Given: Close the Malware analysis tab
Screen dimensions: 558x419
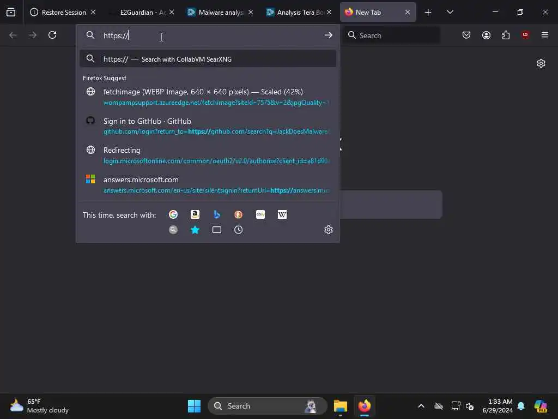Looking at the screenshot, I should [x=251, y=12].
